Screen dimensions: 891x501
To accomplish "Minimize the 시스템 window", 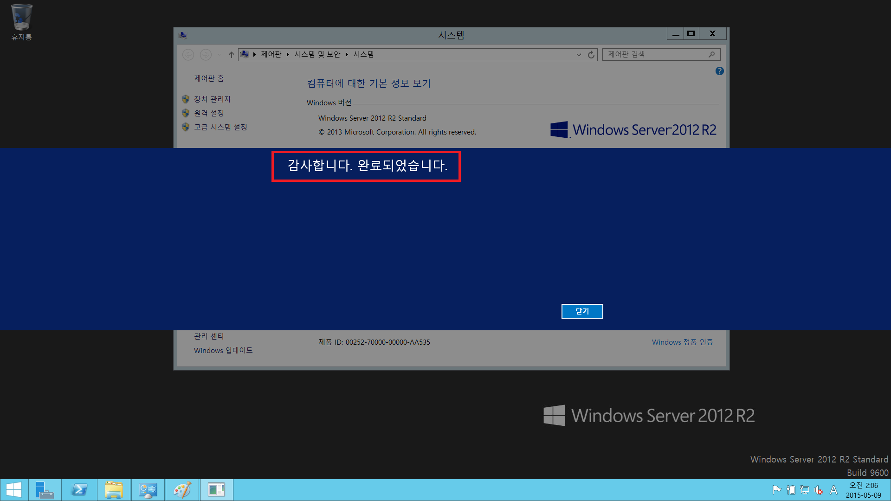I will (676, 34).
